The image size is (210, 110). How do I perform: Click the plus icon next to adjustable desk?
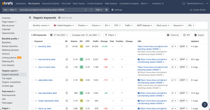36,80
